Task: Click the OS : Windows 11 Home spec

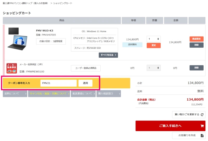Action: point(94,31)
